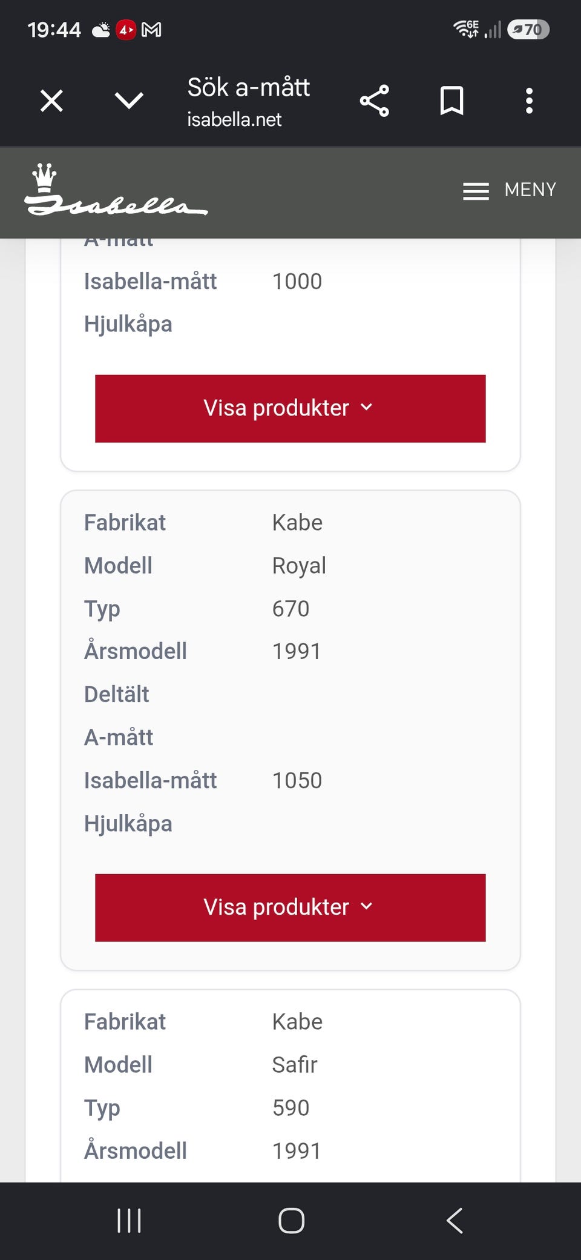The width and height of the screenshot is (581, 1260).
Task: Close the in-app browser tab
Action: [x=51, y=101]
